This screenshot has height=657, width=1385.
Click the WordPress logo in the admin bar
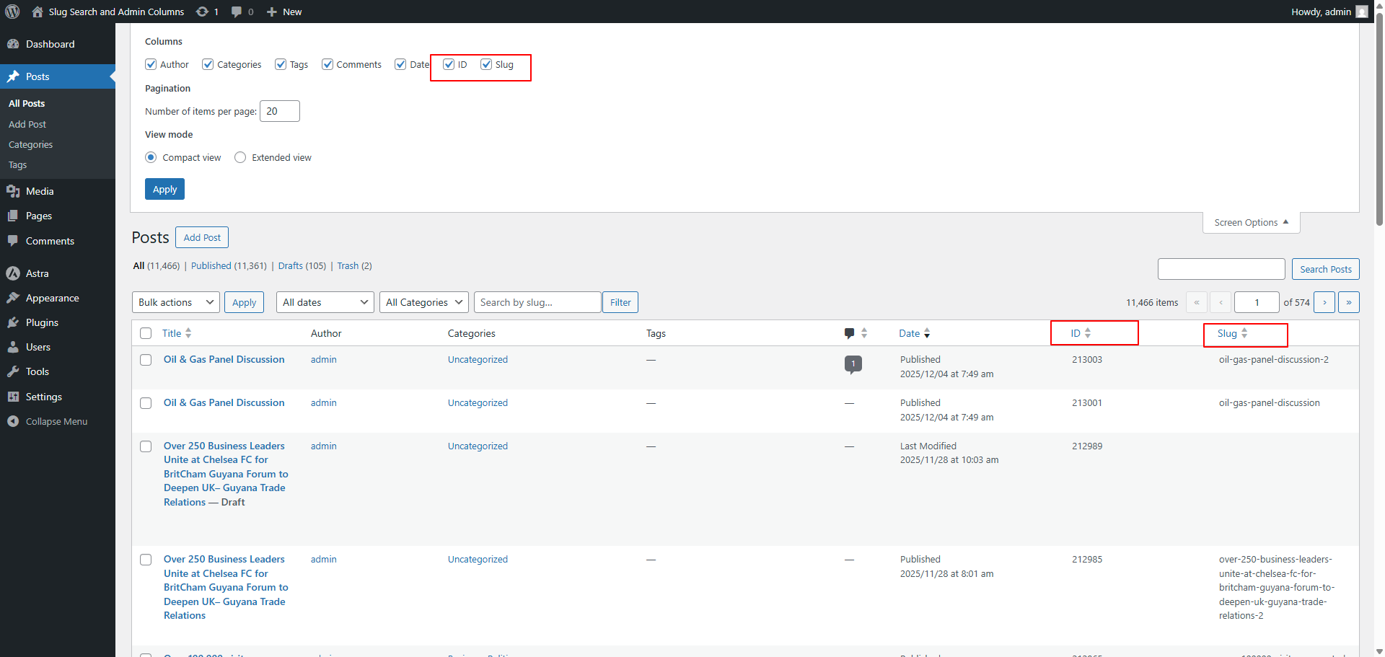(12, 12)
